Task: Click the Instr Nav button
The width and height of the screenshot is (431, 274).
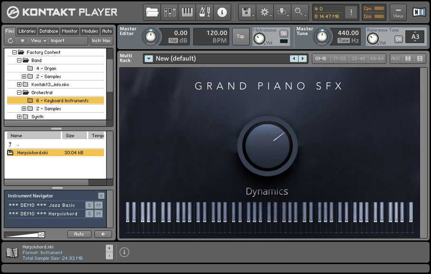Action: click(x=101, y=41)
